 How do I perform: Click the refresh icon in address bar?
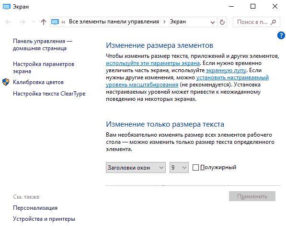(x=222, y=22)
